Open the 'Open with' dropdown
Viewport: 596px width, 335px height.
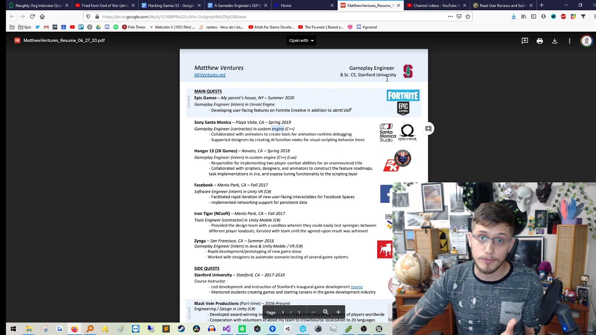(301, 40)
